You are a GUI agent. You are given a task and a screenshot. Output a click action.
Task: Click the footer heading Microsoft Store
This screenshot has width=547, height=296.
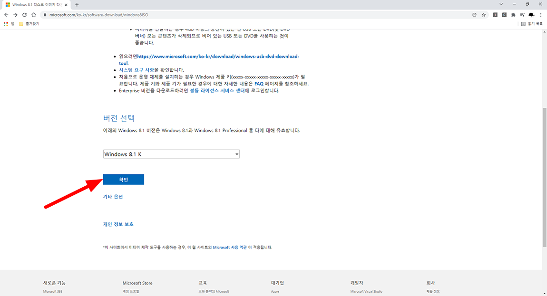pos(137,283)
